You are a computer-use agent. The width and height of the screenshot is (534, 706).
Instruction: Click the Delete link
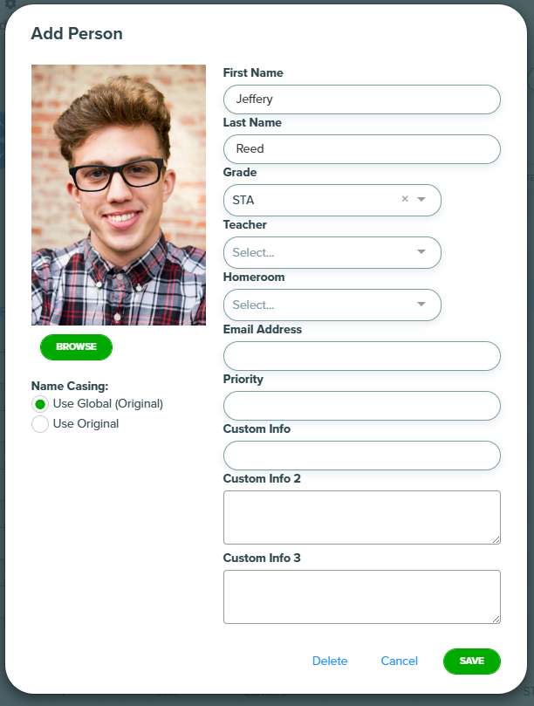click(330, 661)
